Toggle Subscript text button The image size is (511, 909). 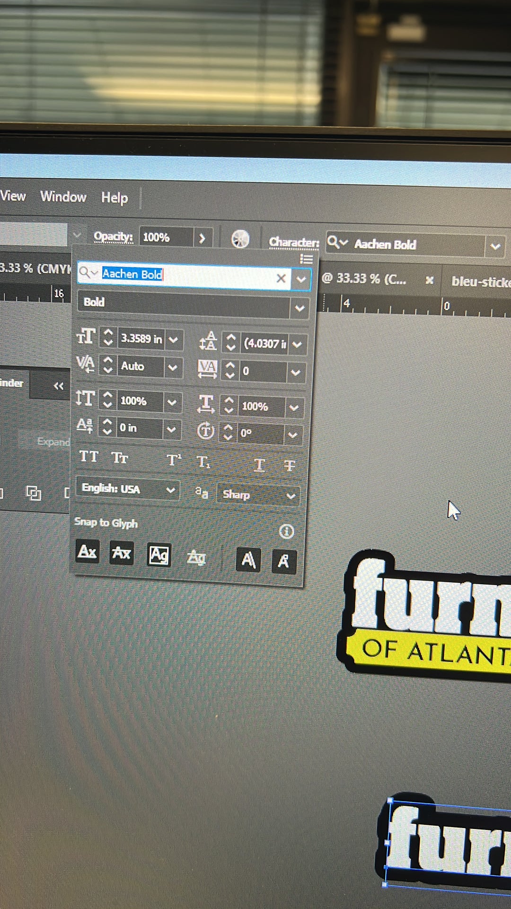pos(203,462)
